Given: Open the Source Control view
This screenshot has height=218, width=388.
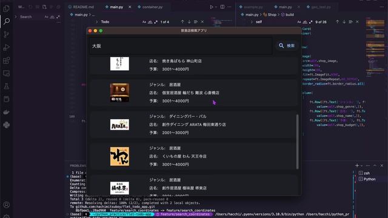Looking at the screenshot, I should 7,35.
